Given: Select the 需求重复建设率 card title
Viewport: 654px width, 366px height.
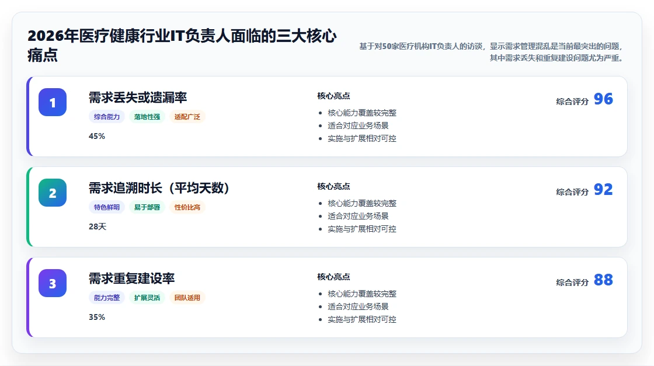Looking at the screenshot, I should point(131,278).
